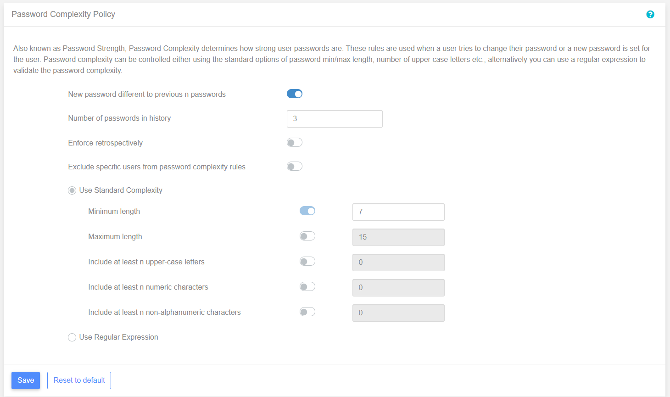This screenshot has width=670, height=397.
Task: Select the Use Standard Complexity radio button
Action: tap(72, 190)
